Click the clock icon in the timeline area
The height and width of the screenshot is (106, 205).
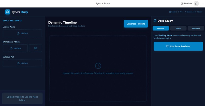[x=98, y=66]
